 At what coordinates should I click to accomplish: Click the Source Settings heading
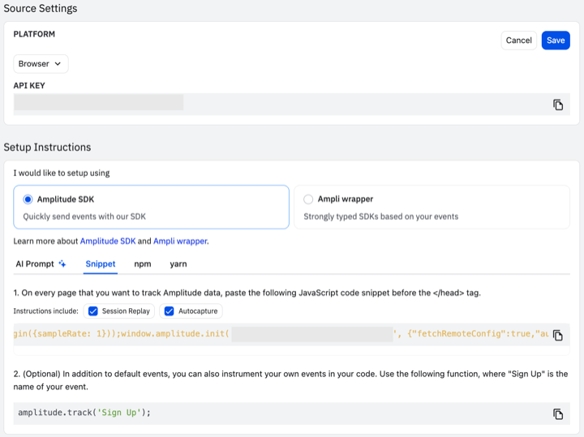41,8
